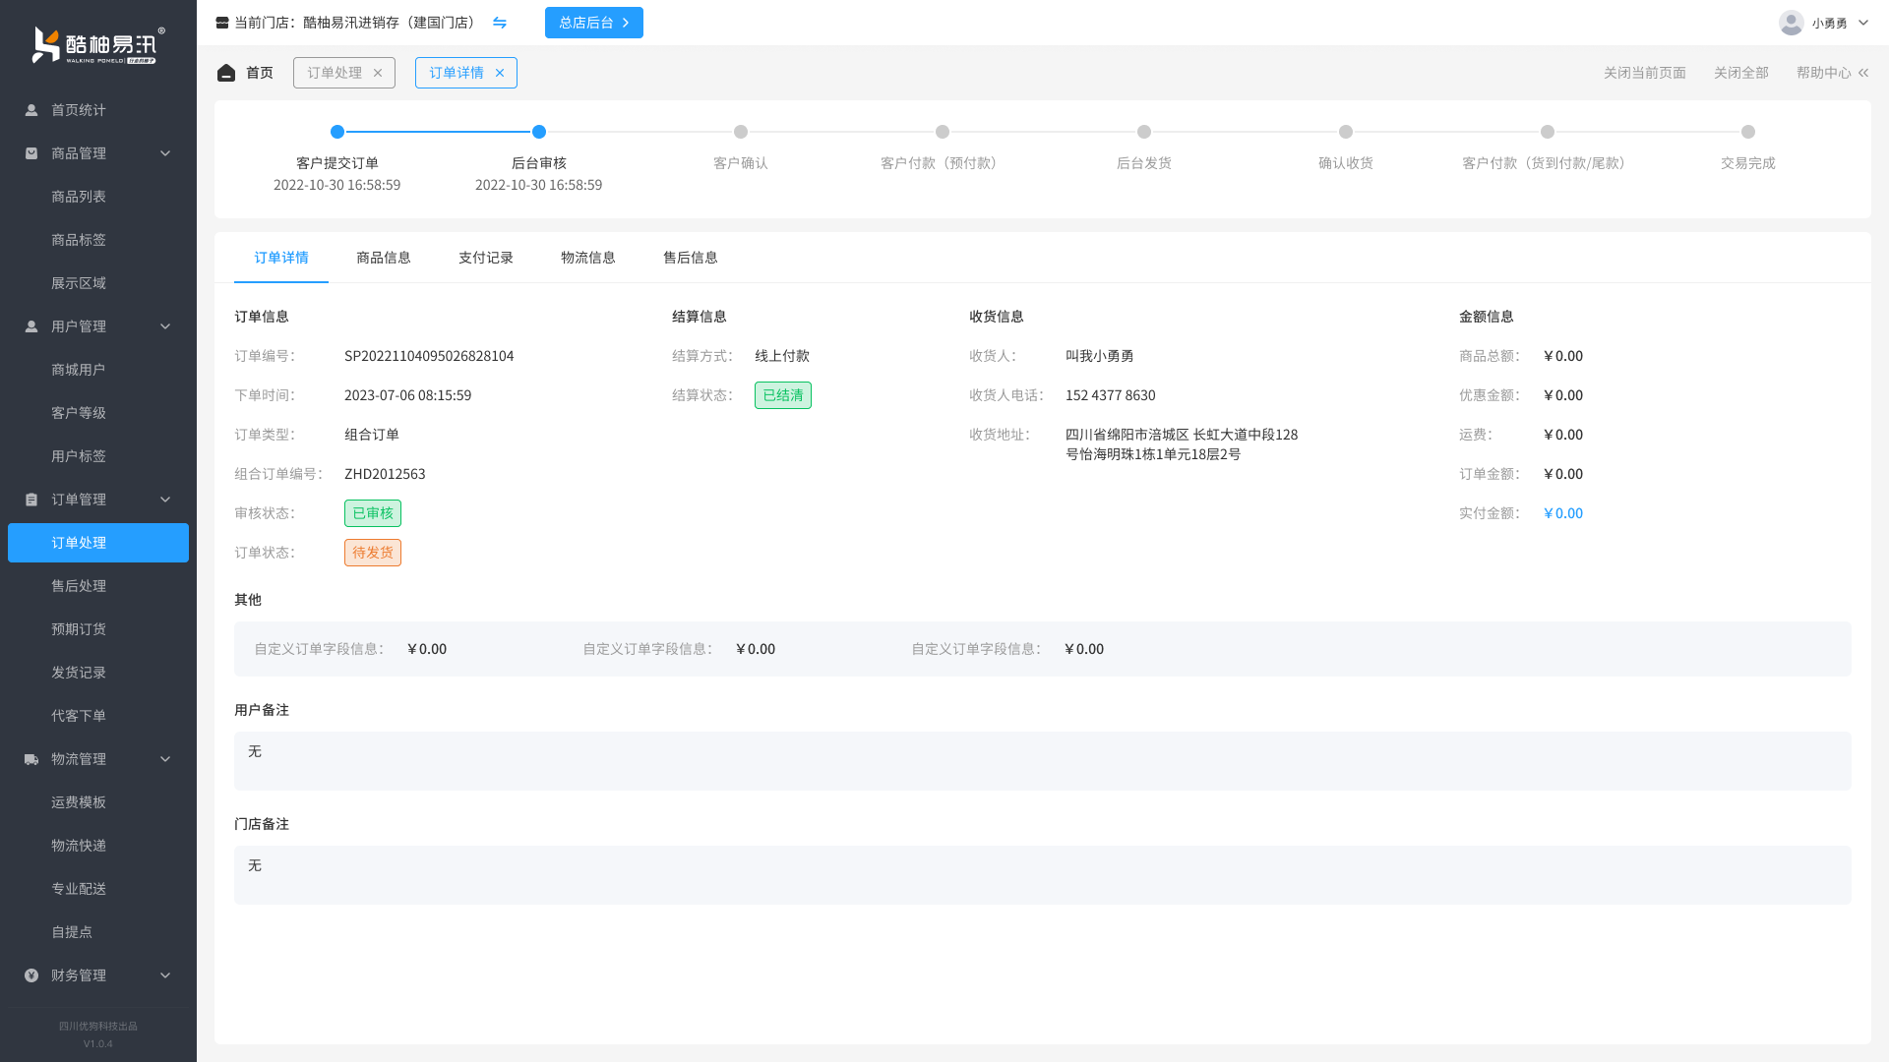Expand the 财务管理 sidebar section

[x=165, y=975]
